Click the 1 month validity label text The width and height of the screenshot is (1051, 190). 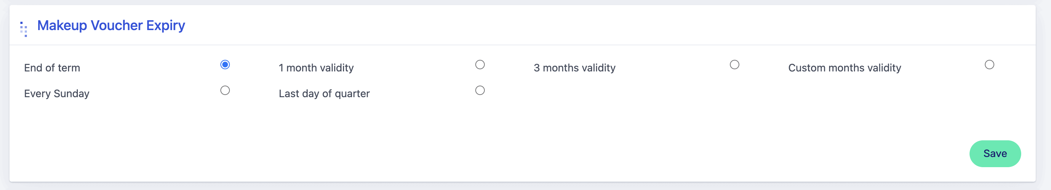(316, 68)
